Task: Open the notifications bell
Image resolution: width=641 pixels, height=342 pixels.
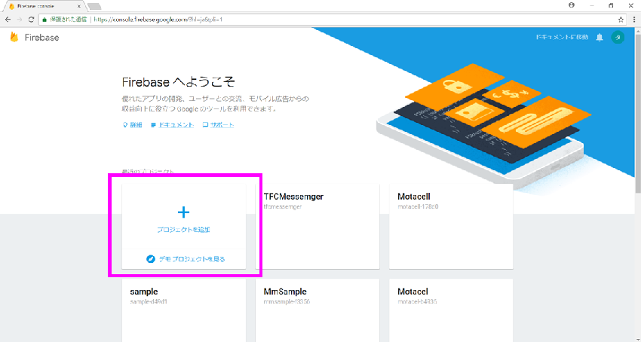Action: pyautogui.click(x=600, y=38)
